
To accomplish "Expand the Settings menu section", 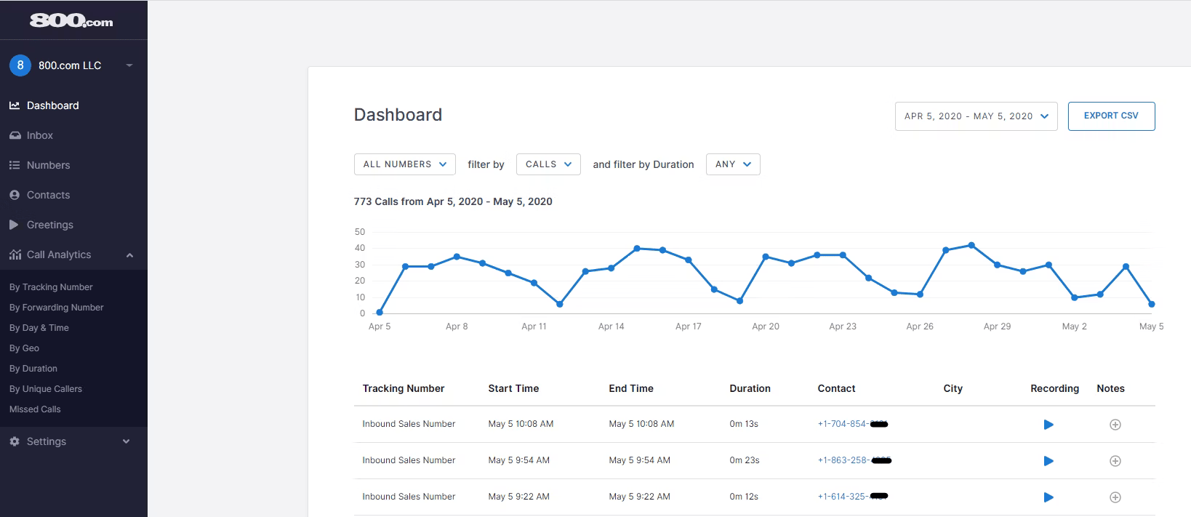I will (x=126, y=441).
